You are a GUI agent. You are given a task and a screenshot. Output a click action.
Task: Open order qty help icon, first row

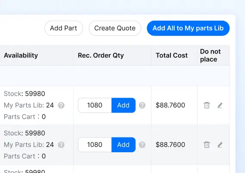142,105
